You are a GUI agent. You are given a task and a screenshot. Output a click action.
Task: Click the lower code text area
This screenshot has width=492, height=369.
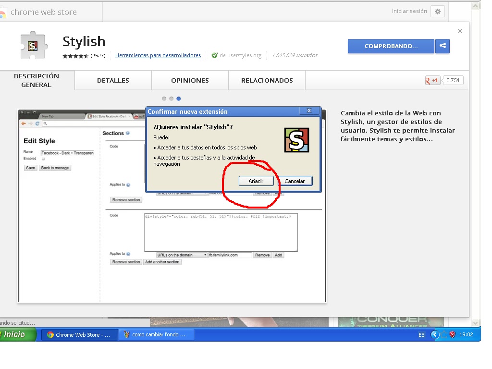coord(221,233)
